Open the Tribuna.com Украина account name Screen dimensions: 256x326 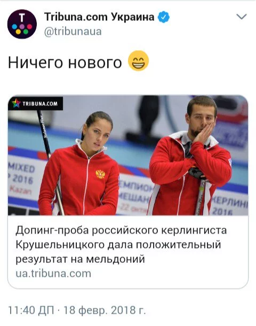coord(99,17)
